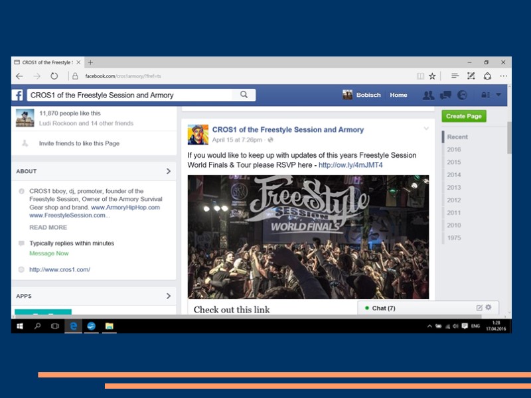The height and width of the screenshot is (398, 531).
Task: Jump to 2015 in timeline
Action: 454,162
